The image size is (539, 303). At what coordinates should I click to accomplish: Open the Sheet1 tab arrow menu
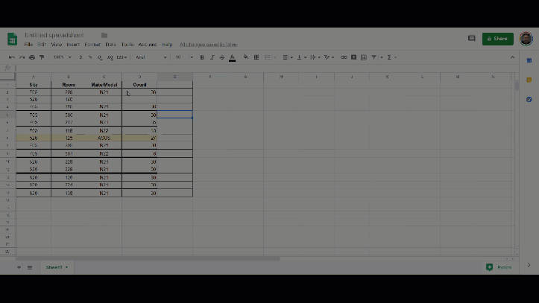(x=66, y=267)
